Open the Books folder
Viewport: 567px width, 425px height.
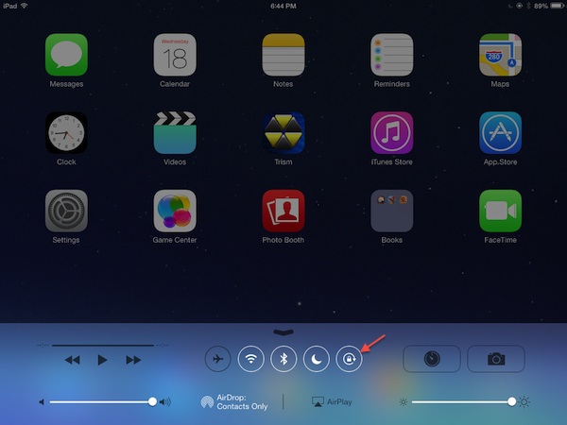pos(391,211)
